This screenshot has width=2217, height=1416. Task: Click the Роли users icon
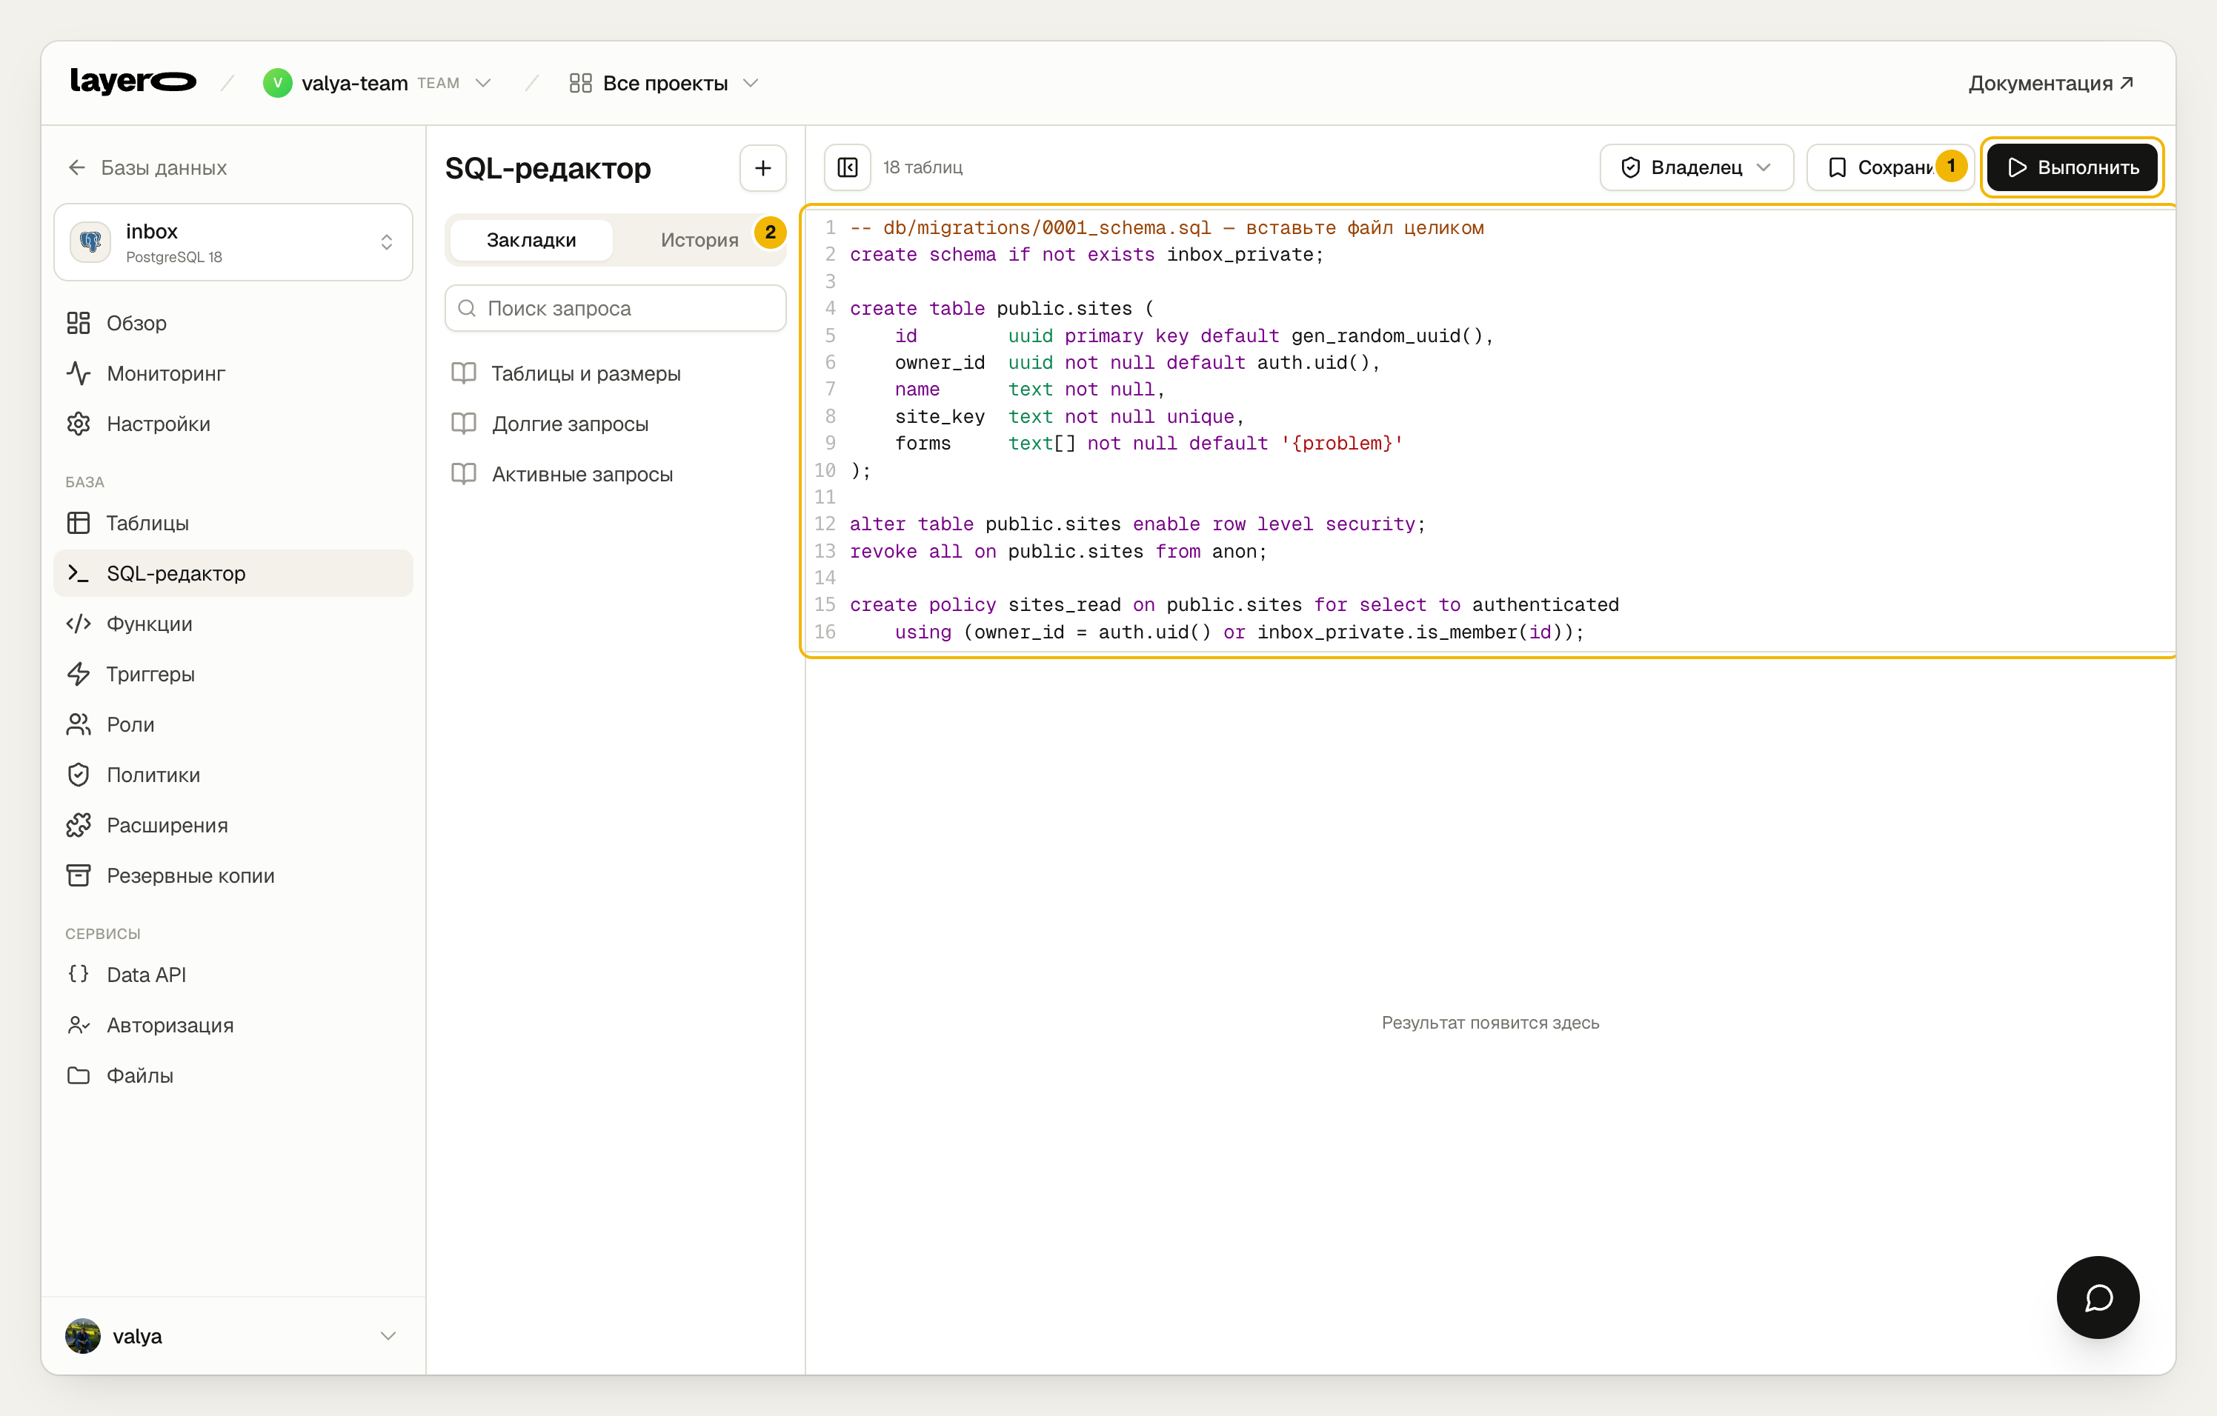coord(79,725)
